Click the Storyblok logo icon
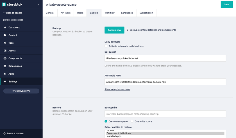This screenshot has width=236, height=138. (4, 5)
